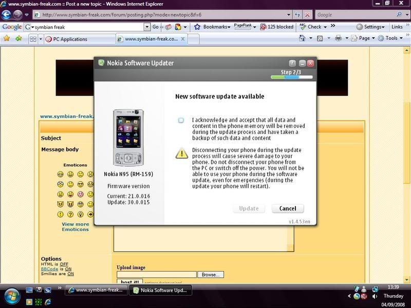Click the search magnifier icon

pyautogui.click(x=399, y=14)
